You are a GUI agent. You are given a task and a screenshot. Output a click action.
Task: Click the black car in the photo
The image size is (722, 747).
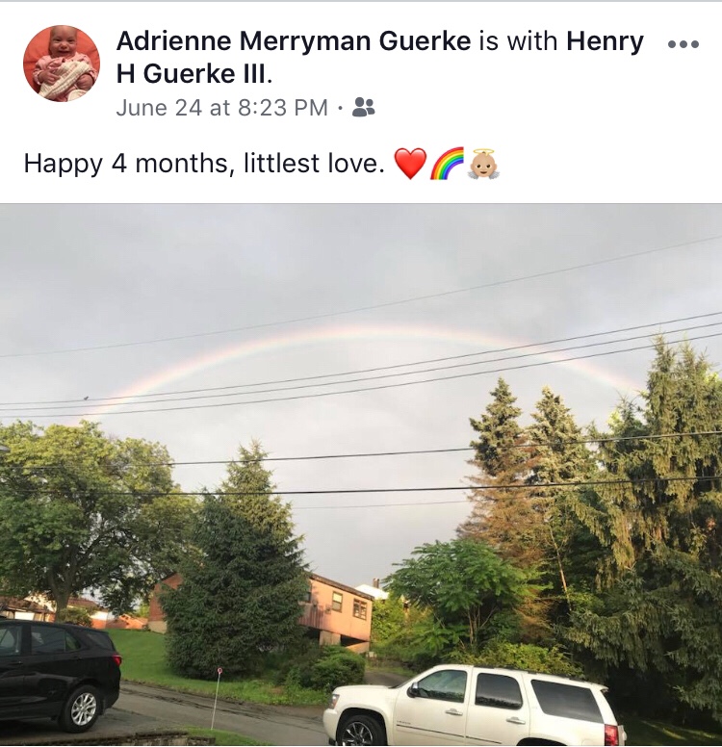(x=58, y=675)
